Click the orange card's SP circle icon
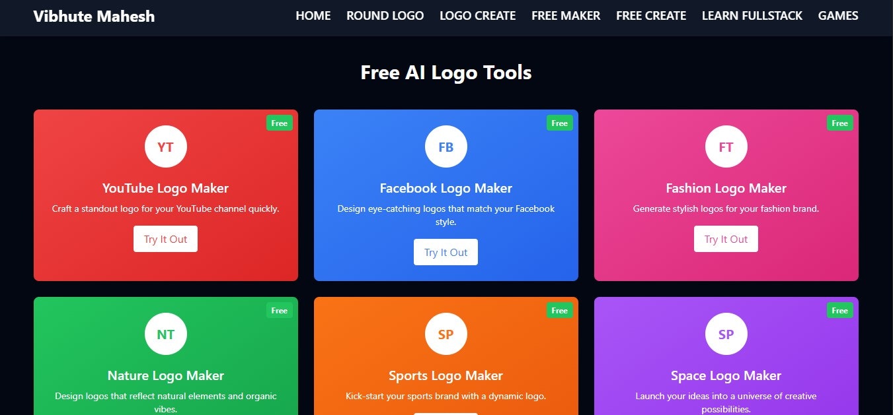This screenshot has height=415, width=893. 446,334
